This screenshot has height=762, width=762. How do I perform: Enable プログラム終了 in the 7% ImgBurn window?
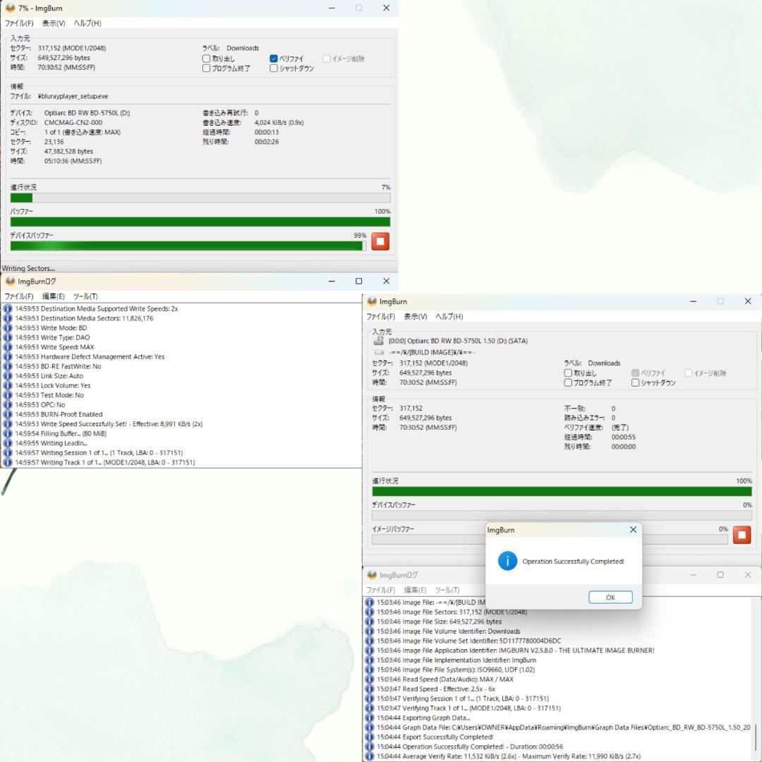point(207,68)
